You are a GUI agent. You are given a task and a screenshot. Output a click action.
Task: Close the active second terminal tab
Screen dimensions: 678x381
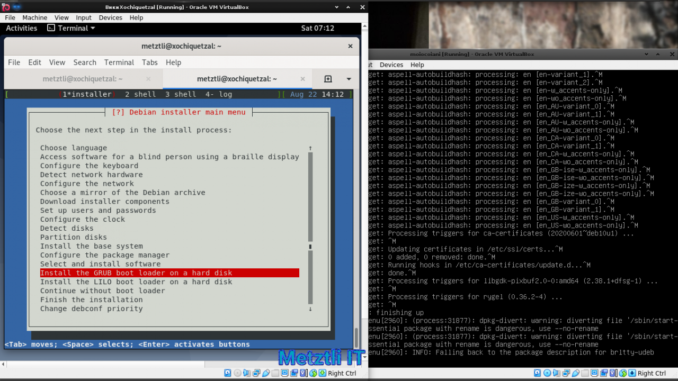pyautogui.click(x=302, y=79)
